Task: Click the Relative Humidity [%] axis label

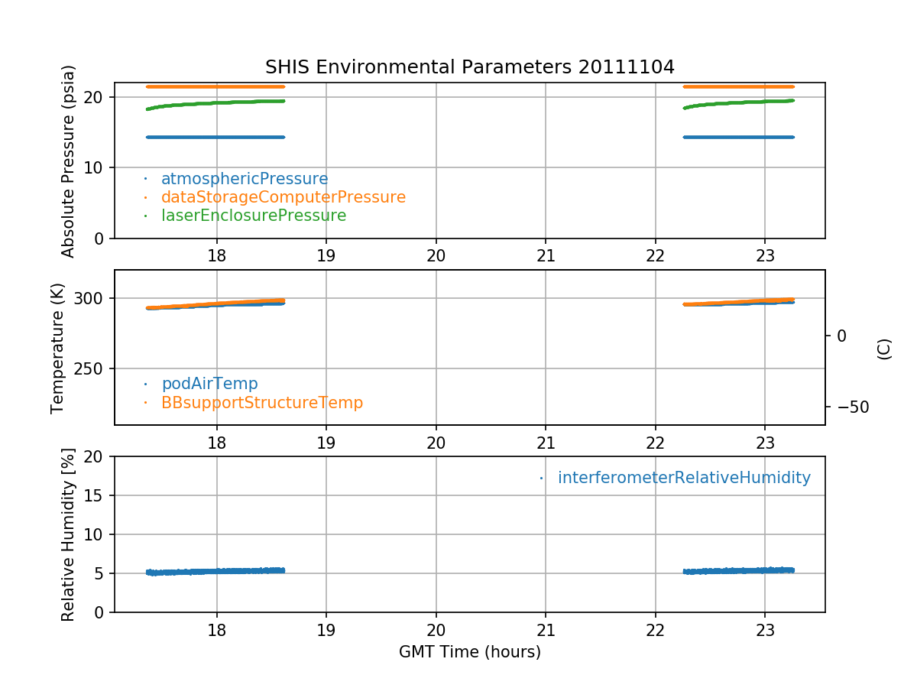Action: [x=69, y=534]
